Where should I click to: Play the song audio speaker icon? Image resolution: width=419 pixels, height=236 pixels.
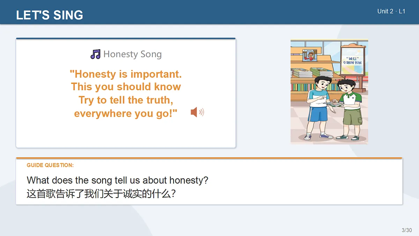pyautogui.click(x=197, y=112)
